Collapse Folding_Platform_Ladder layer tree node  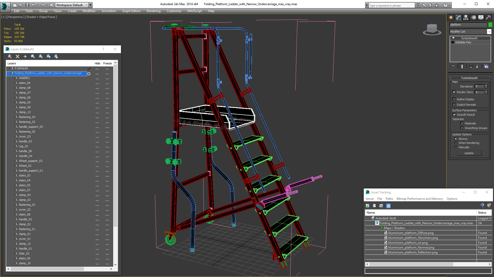click(x=8, y=73)
